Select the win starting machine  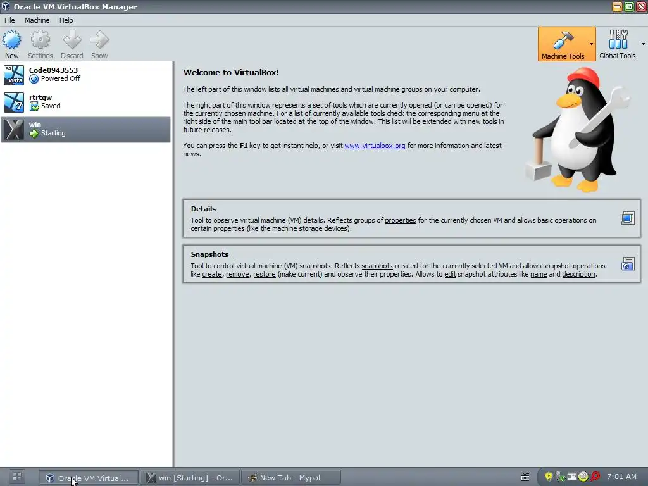(x=86, y=129)
